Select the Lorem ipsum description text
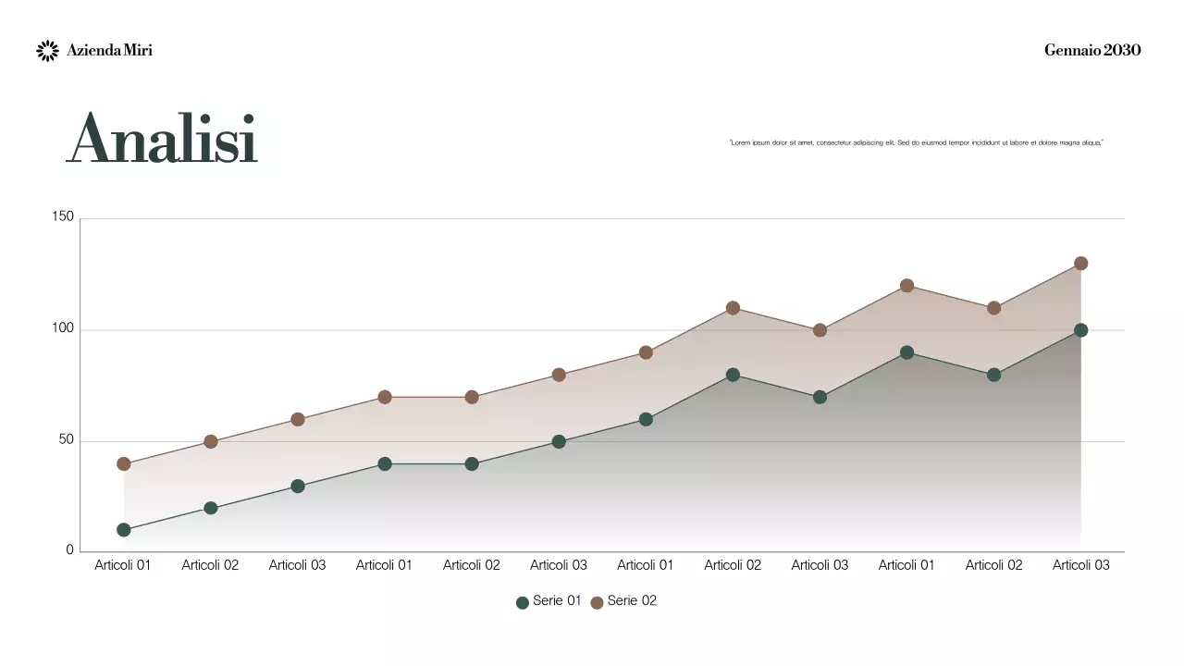This screenshot has width=1184, height=666. [916, 142]
